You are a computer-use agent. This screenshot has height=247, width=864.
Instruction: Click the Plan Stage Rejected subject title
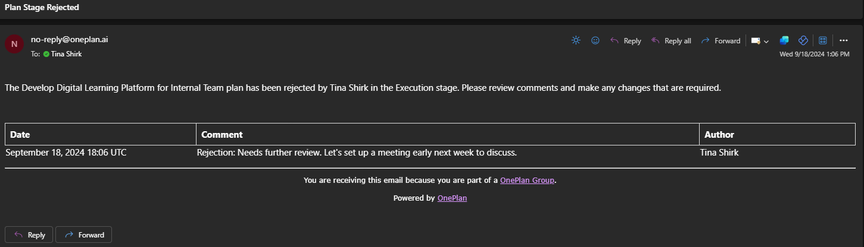(x=42, y=8)
